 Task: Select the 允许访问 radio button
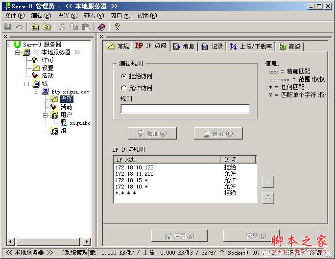pos(124,88)
